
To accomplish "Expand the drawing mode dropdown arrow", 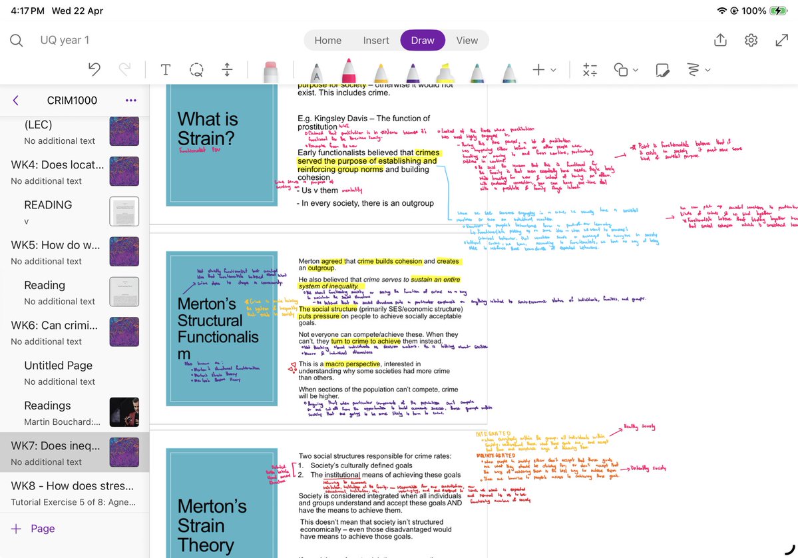I will (708, 71).
